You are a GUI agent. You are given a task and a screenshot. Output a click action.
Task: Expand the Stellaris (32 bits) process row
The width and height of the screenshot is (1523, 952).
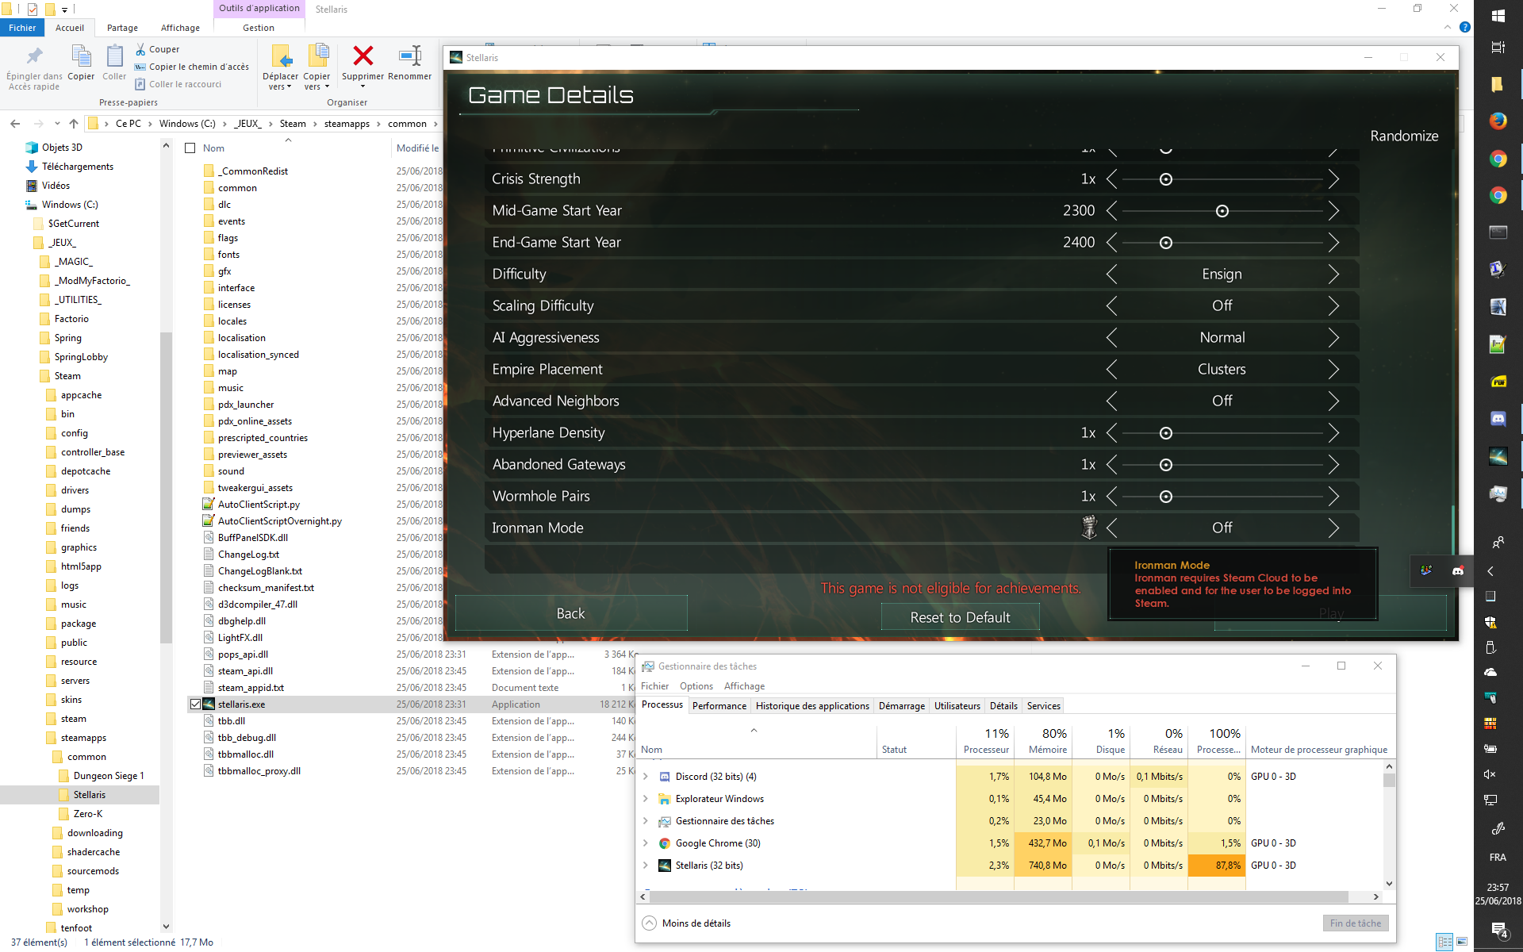[646, 866]
